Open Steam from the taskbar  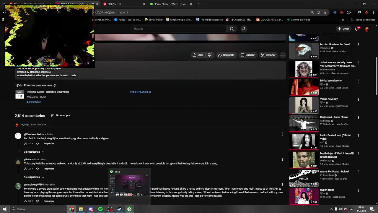click(x=120, y=209)
